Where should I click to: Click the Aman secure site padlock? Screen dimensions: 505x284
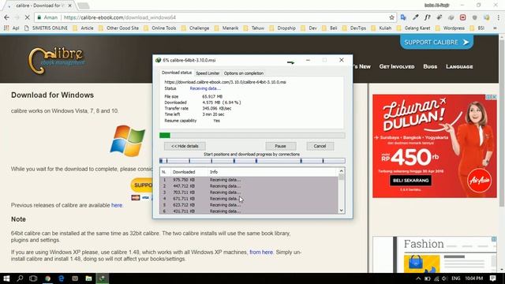(x=39, y=17)
